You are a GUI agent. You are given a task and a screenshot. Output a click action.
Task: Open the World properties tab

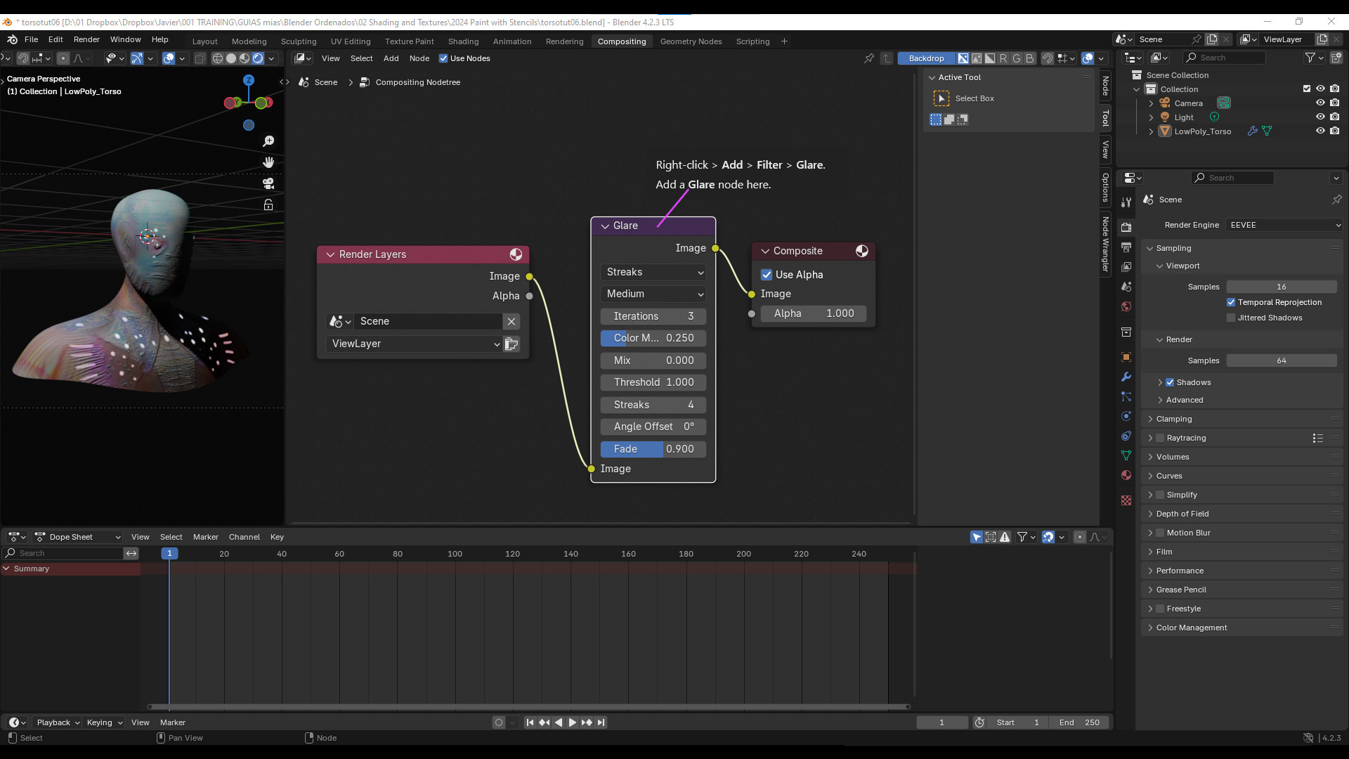(1126, 306)
